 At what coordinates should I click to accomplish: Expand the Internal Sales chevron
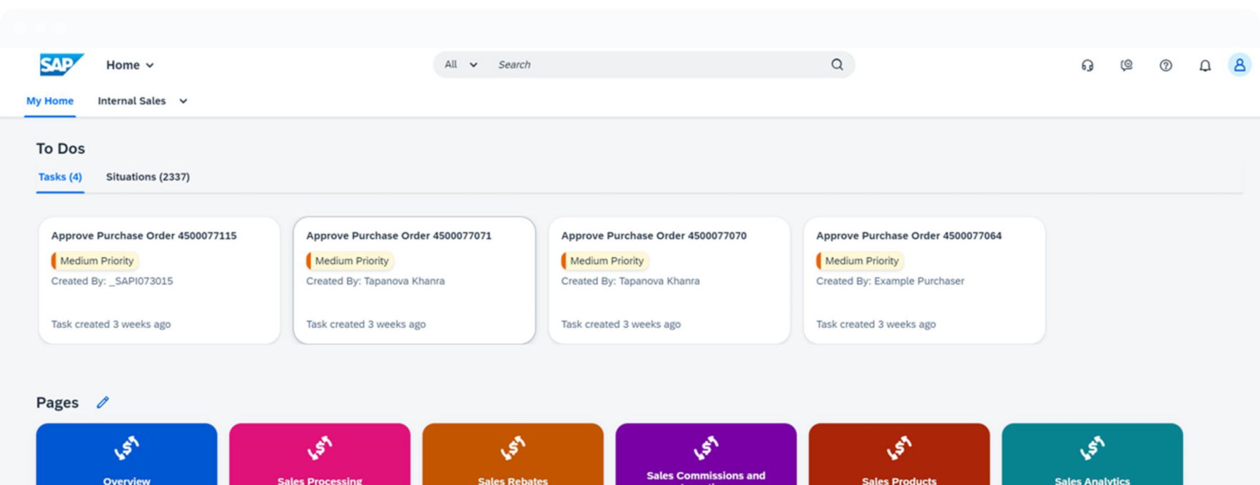pos(183,101)
